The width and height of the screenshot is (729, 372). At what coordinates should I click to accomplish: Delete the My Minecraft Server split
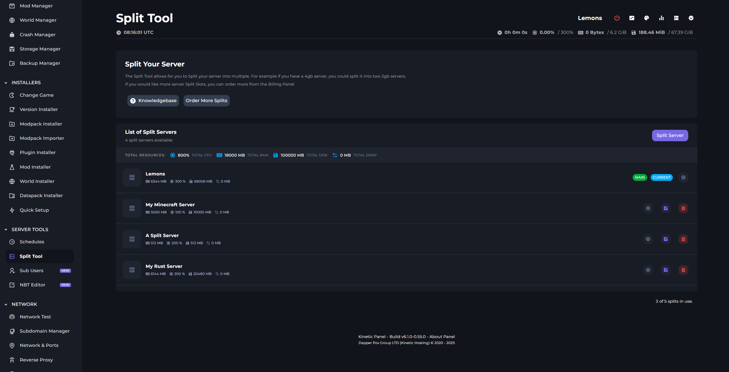coord(683,208)
